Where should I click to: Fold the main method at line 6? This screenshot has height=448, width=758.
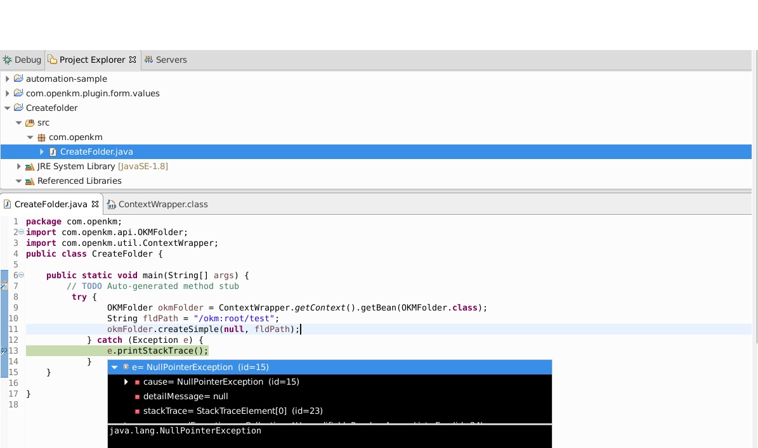click(22, 275)
